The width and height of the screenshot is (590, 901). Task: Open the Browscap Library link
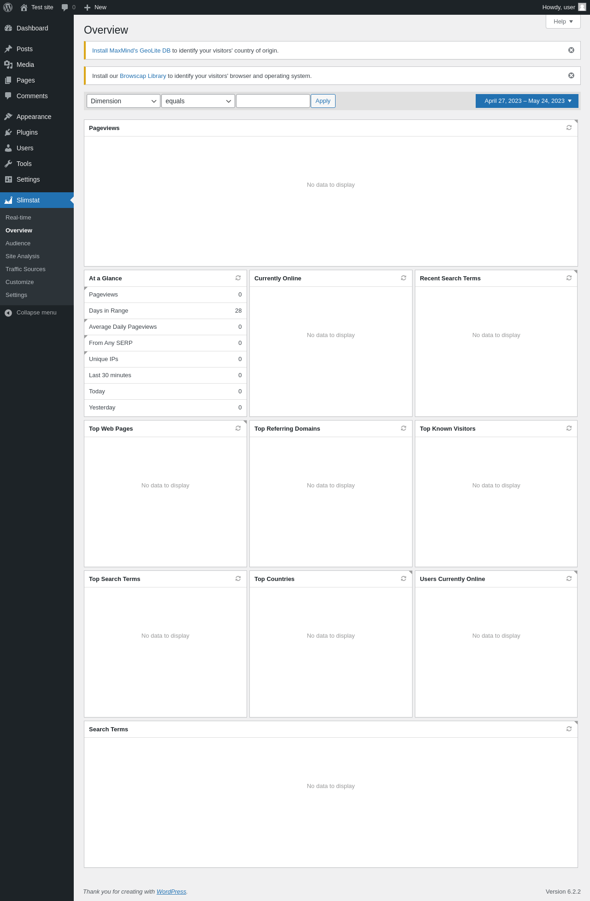[x=143, y=76]
